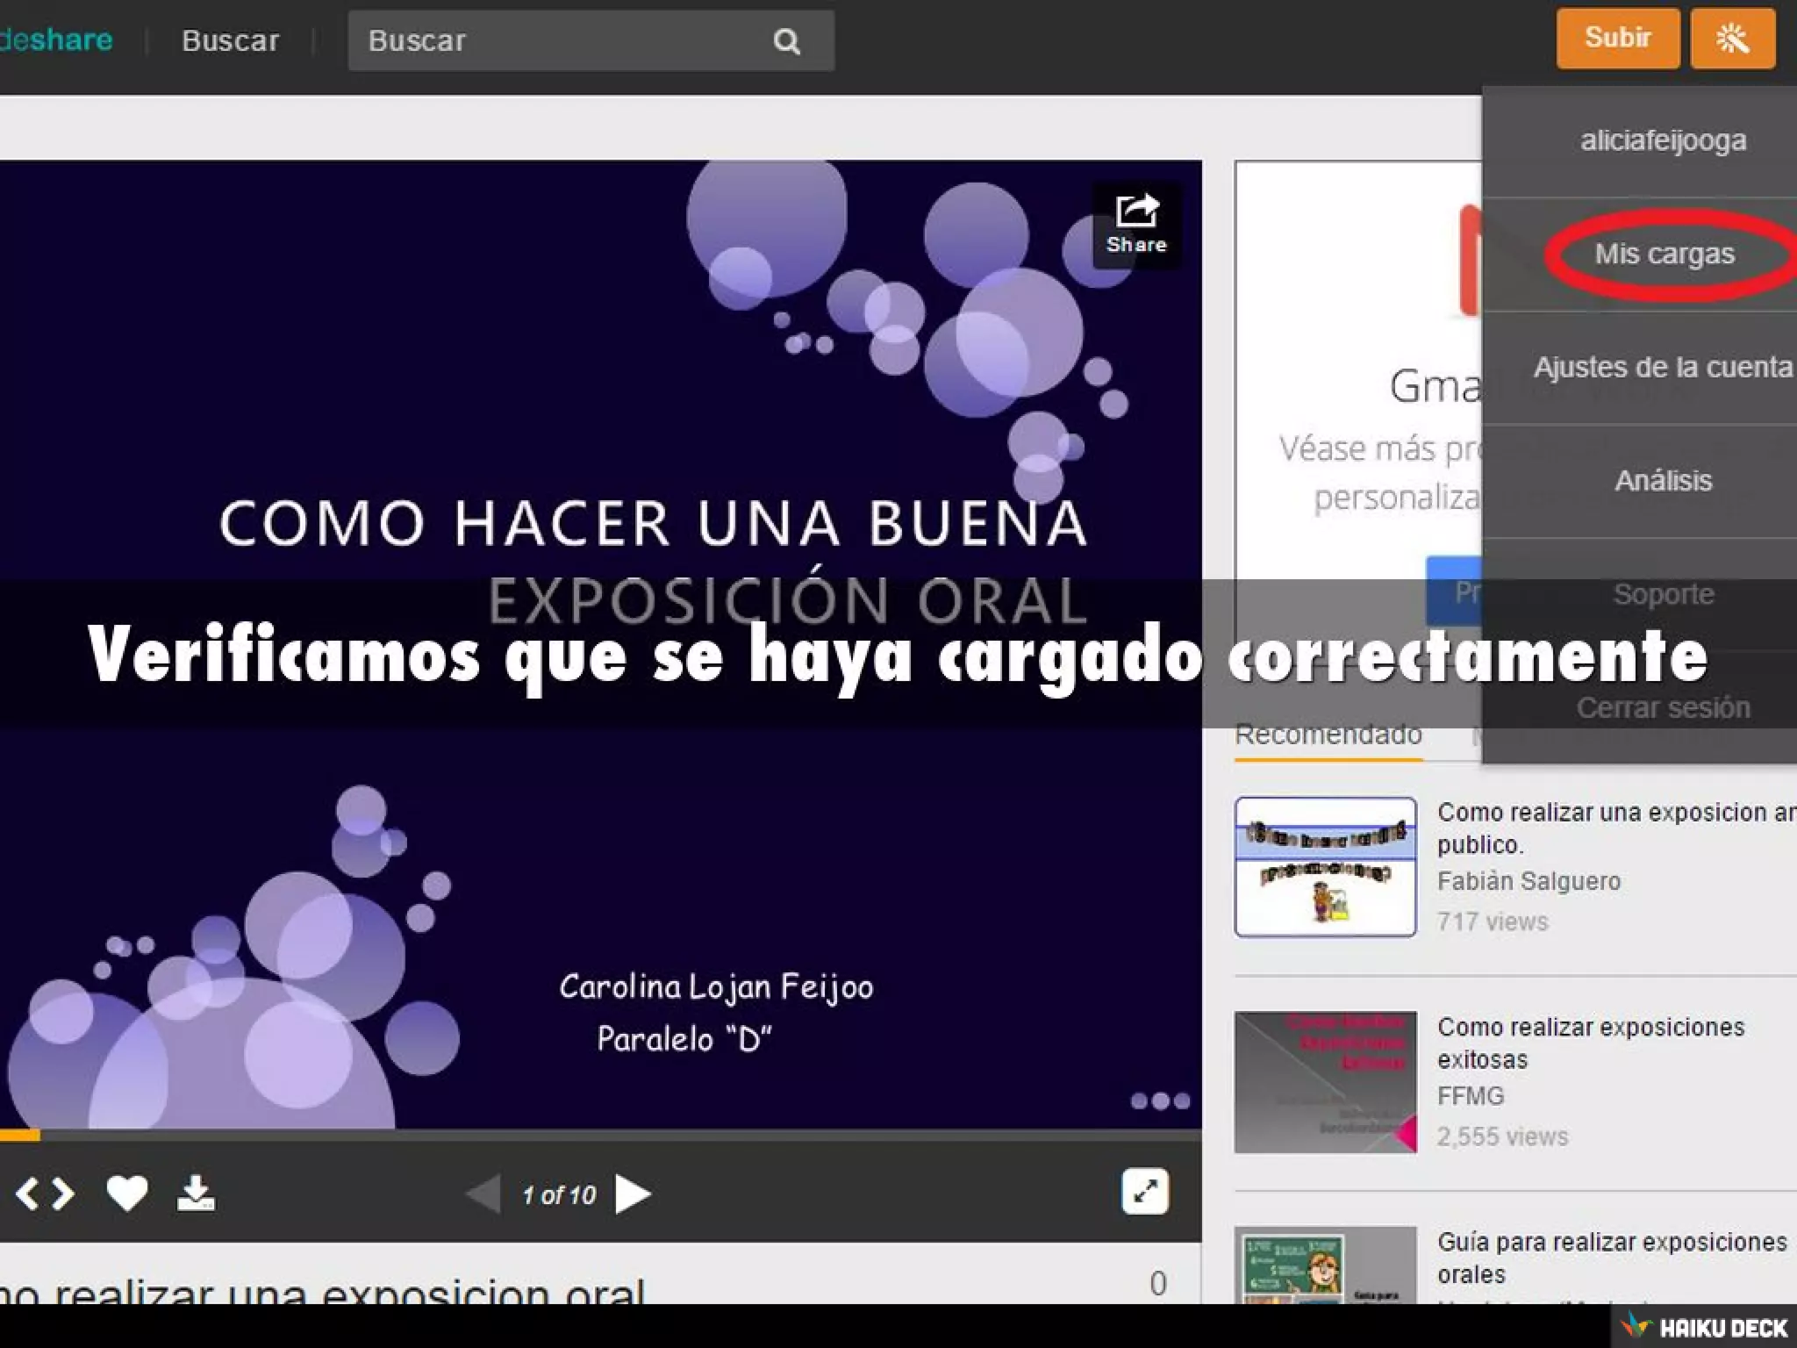Click the Haiku Deck logo

click(x=1703, y=1326)
